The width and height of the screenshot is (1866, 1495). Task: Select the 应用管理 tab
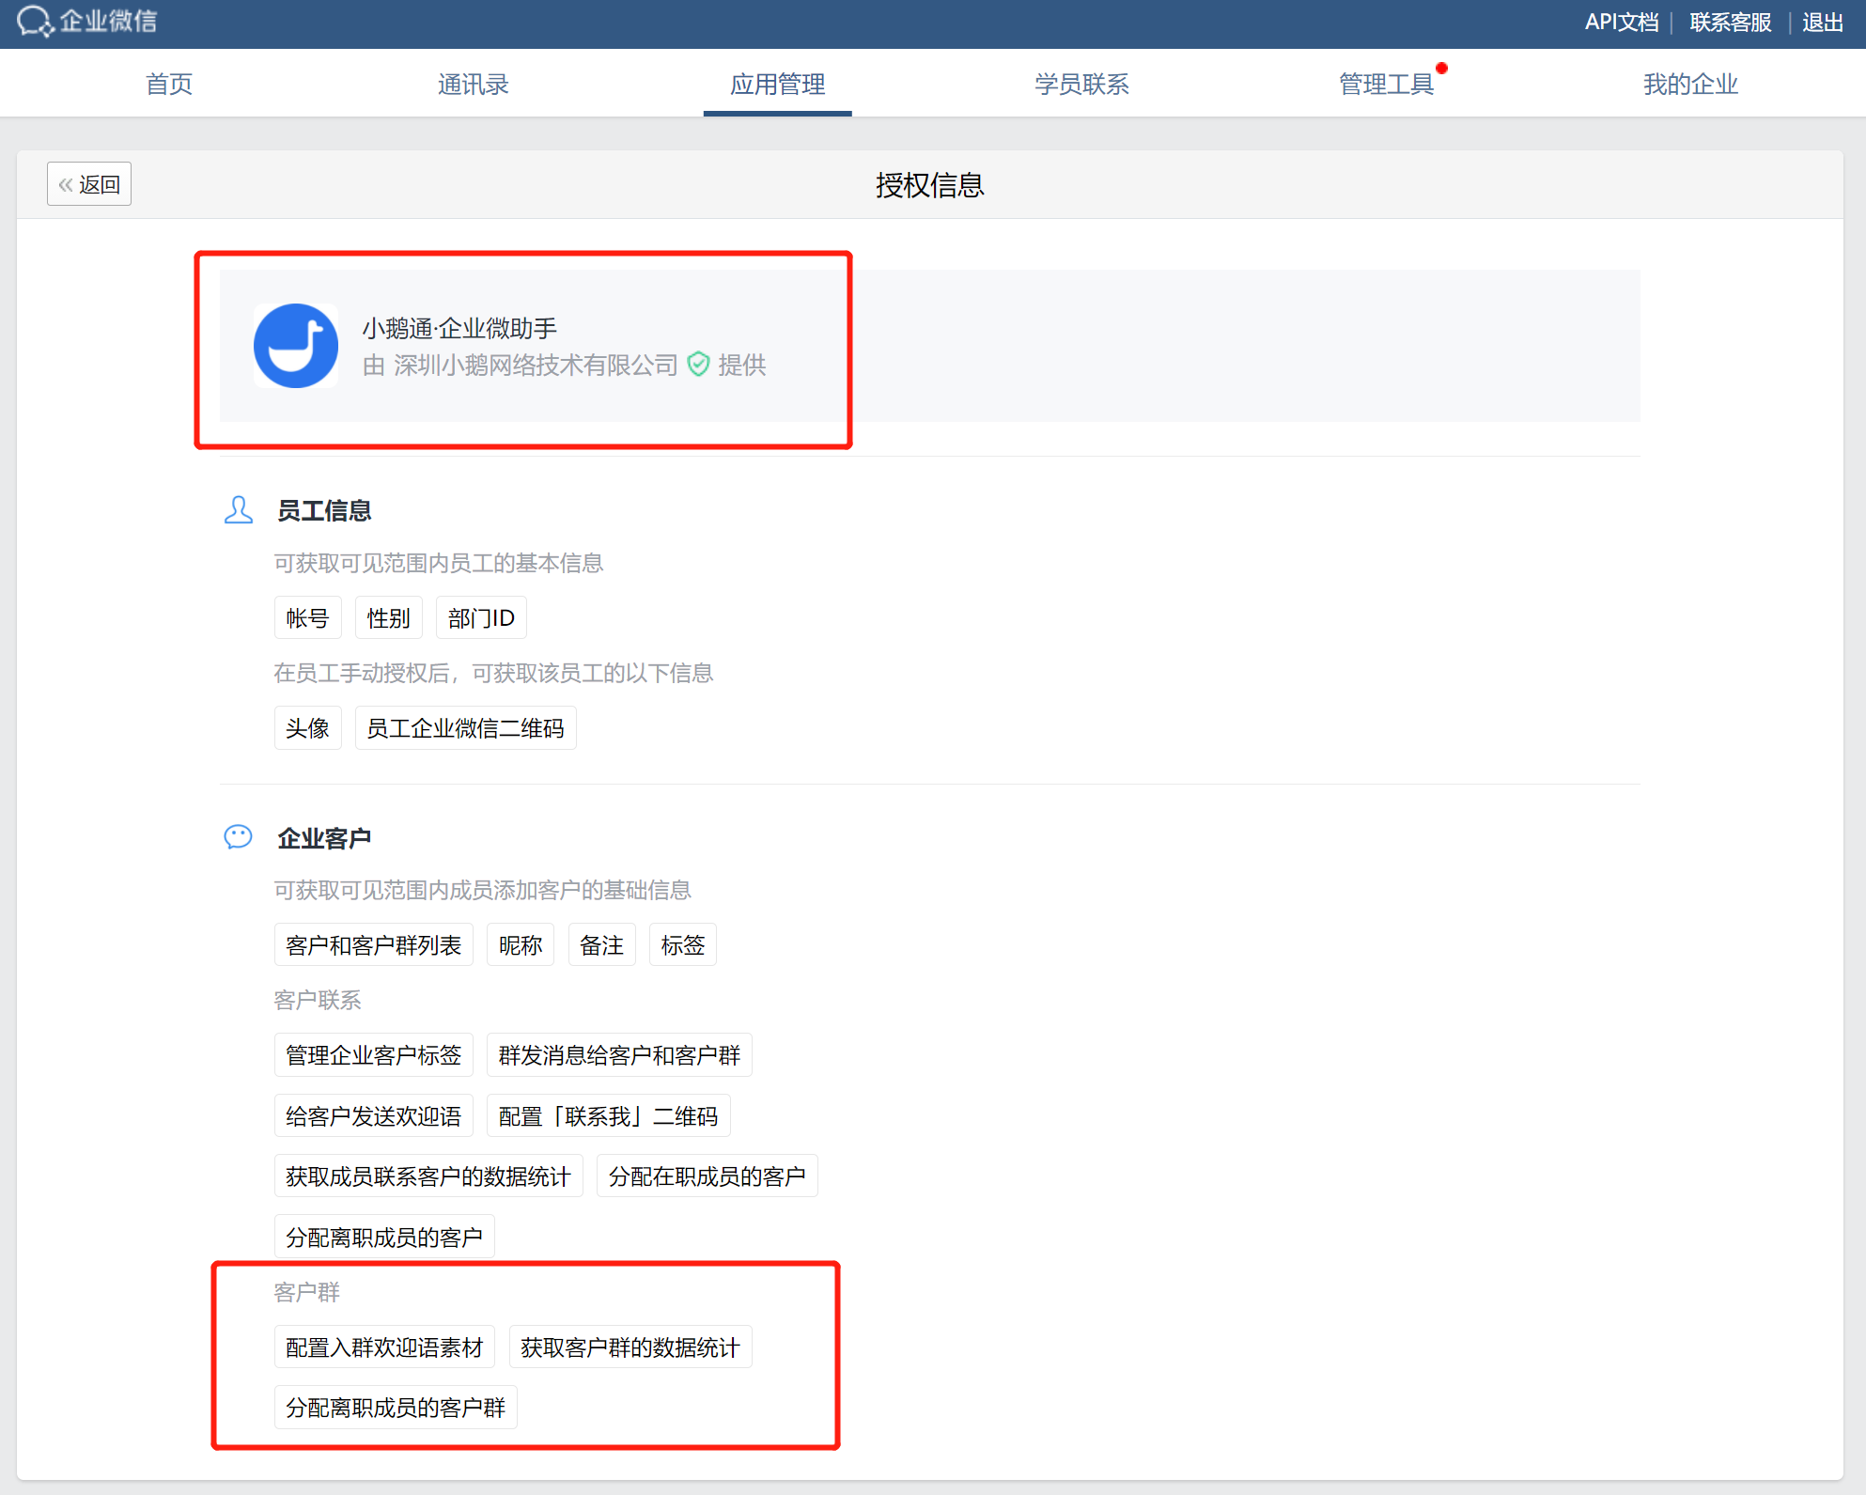click(778, 84)
